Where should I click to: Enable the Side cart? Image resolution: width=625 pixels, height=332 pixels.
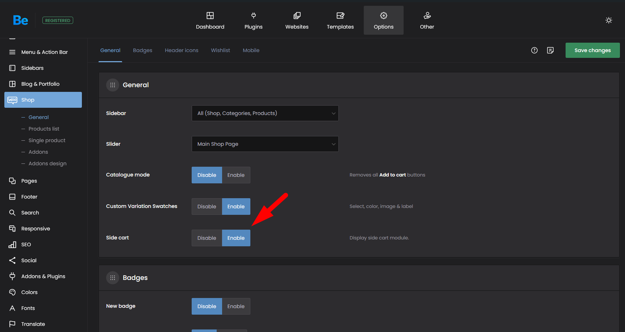point(236,238)
